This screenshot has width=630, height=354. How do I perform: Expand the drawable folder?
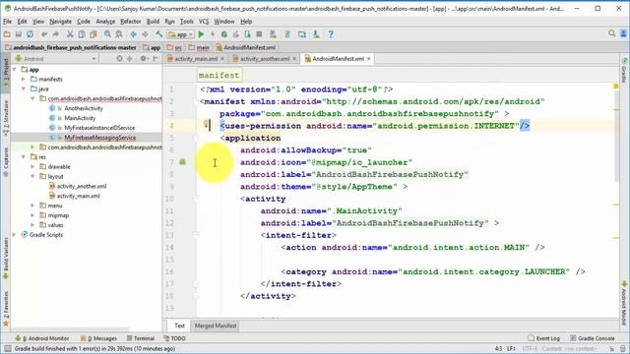coord(32,166)
